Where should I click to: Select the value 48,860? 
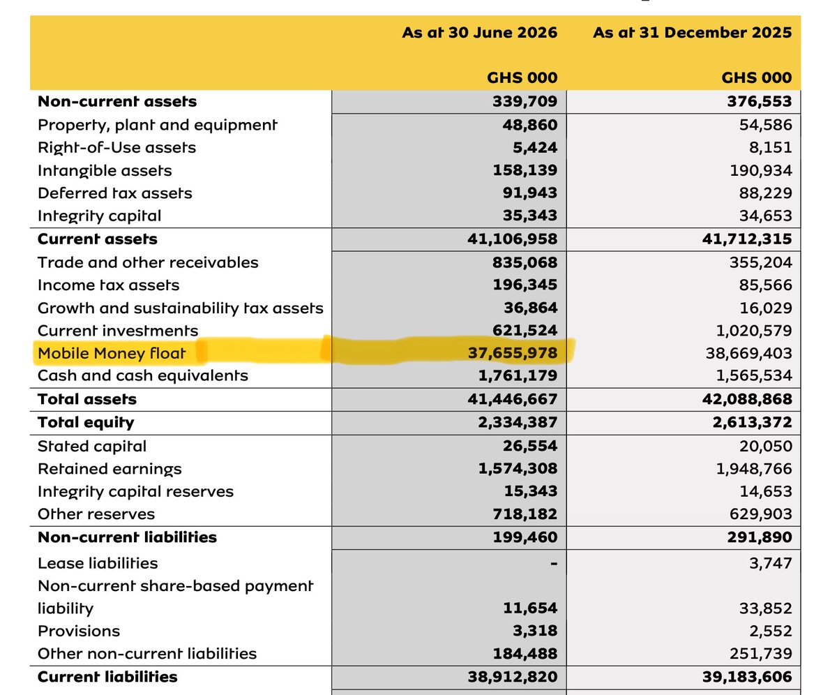click(531, 125)
